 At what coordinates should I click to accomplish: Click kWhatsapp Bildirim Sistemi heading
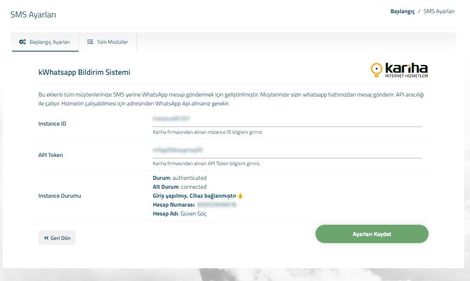pos(84,72)
